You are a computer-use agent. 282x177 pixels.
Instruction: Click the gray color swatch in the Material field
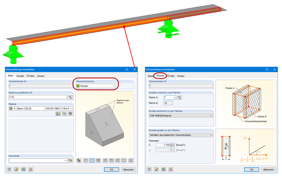(x=11, y=109)
